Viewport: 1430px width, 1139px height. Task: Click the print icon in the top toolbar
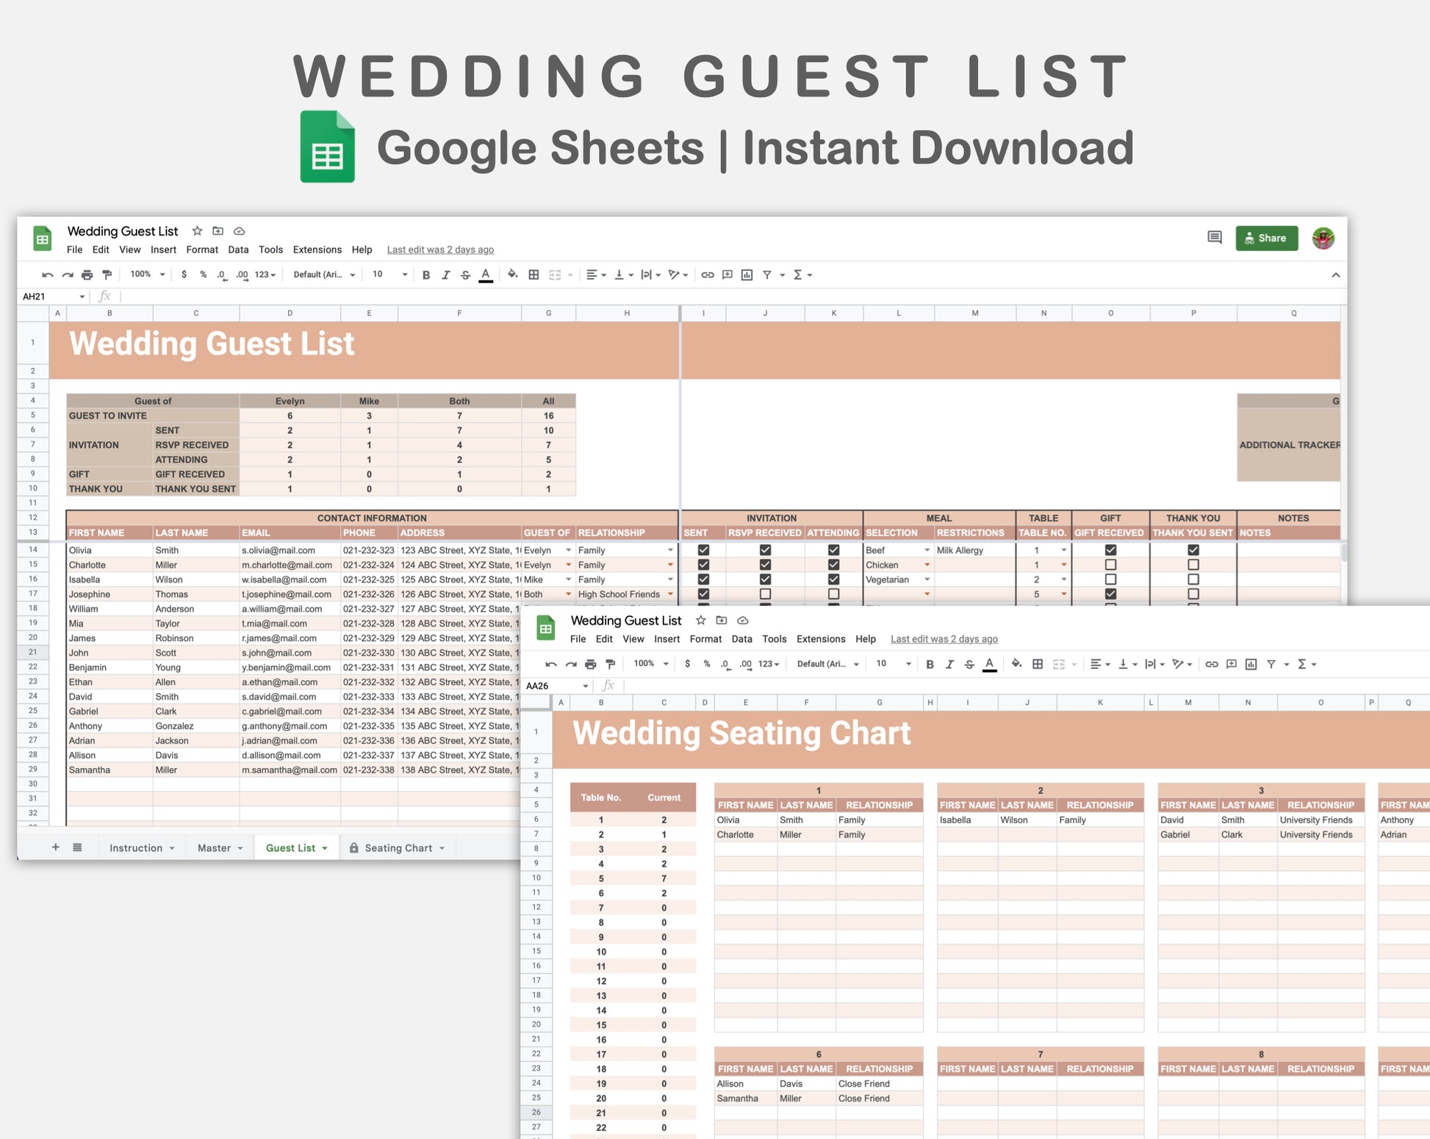(x=87, y=275)
